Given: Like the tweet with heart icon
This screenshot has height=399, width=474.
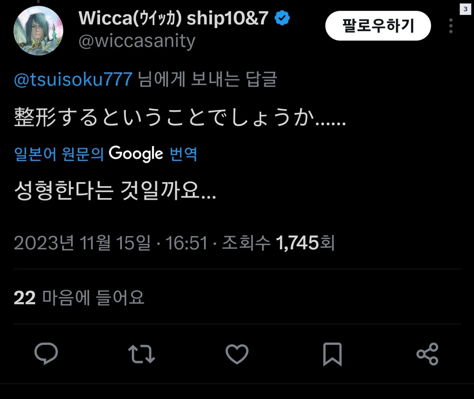Looking at the screenshot, I should [x=237, y=354].
